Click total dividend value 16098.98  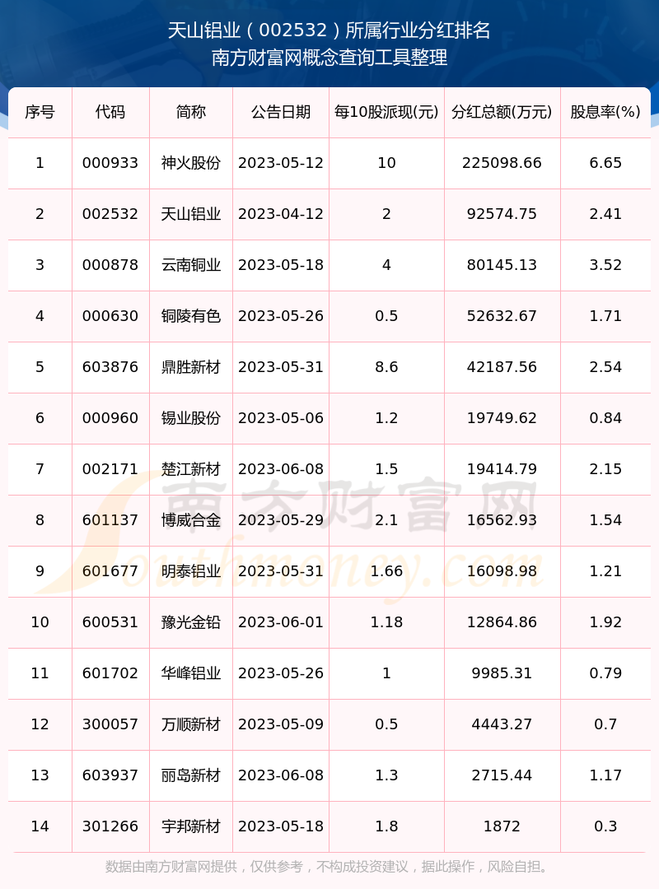pyautogui.click(x=502, y=571)
